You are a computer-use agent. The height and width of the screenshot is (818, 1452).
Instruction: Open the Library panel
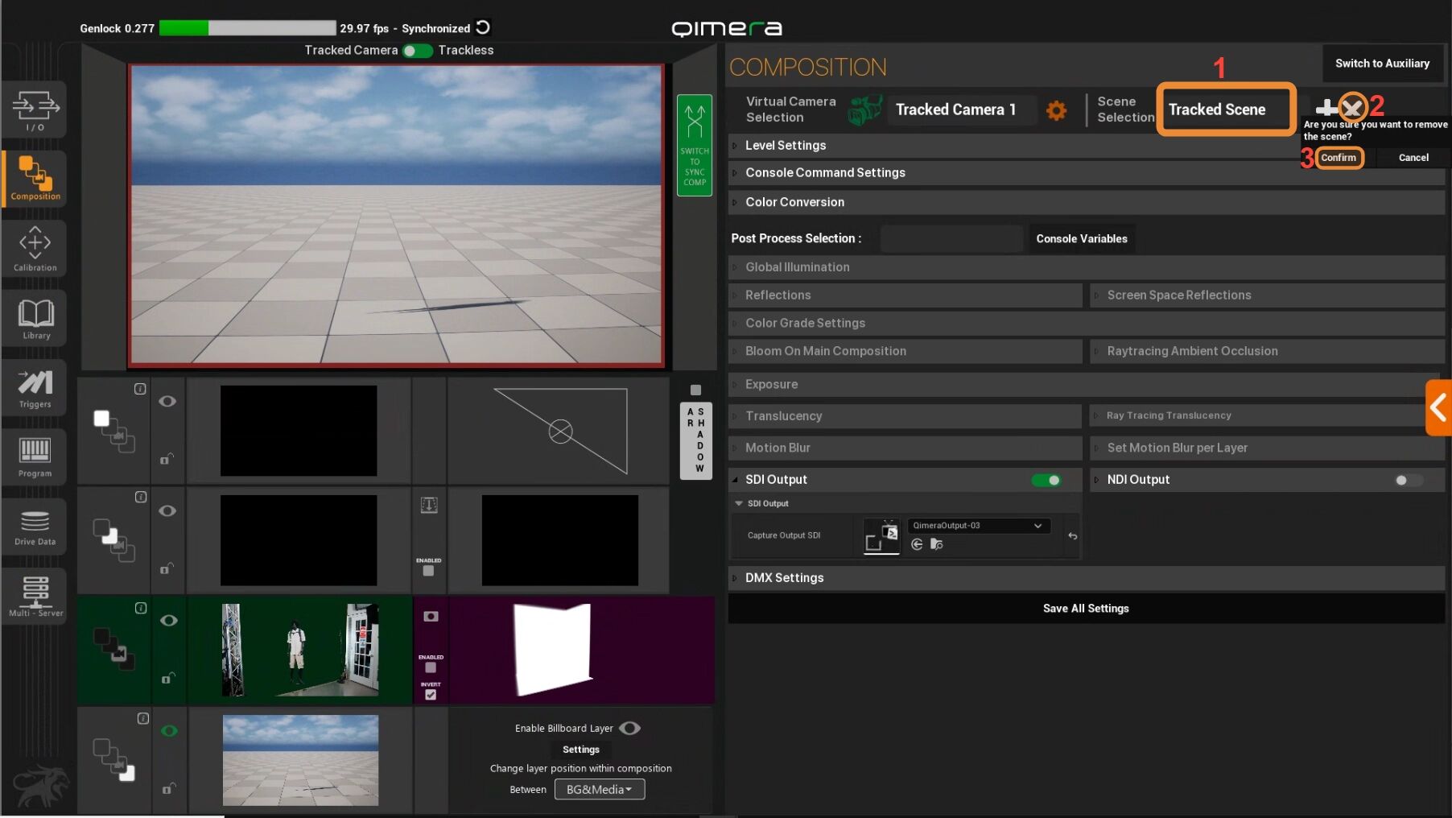pyautogui.click(x=35, y=319)
